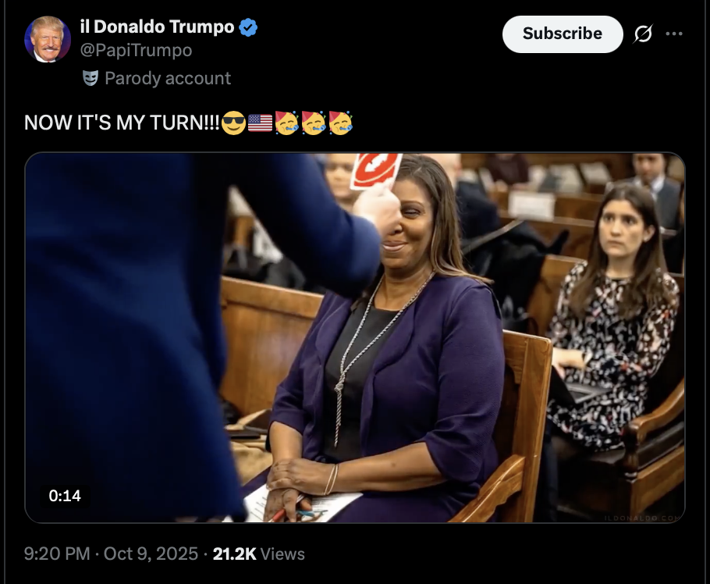Image resolution: width=710 pixels, height=584 pixels.
Task: Click the ILDONALDO.COM watermark in video
Action: (x=642, y=517)
